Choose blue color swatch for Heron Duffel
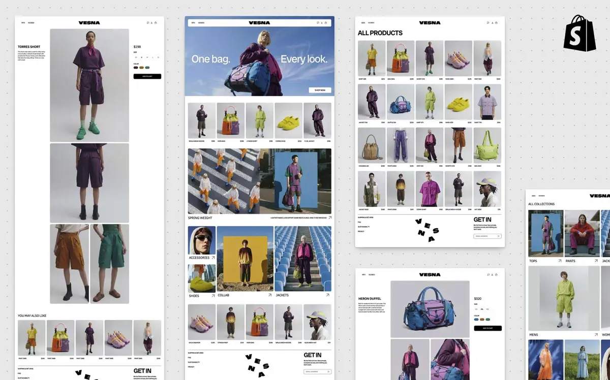Image resolution: width=610 pixels, height=380 pixels. point(476,320)
